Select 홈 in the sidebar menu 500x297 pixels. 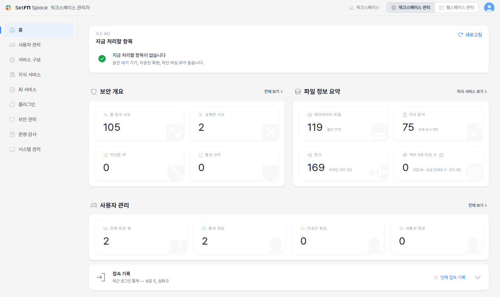click(39, 30)
